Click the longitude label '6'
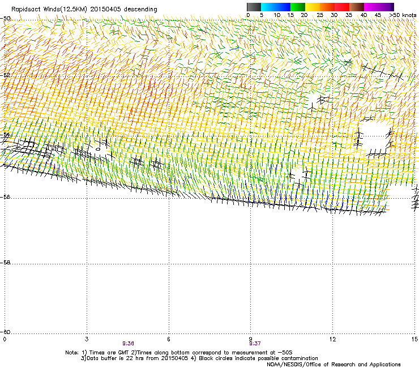Screen dimensions: 419x368 pos(169,339)
